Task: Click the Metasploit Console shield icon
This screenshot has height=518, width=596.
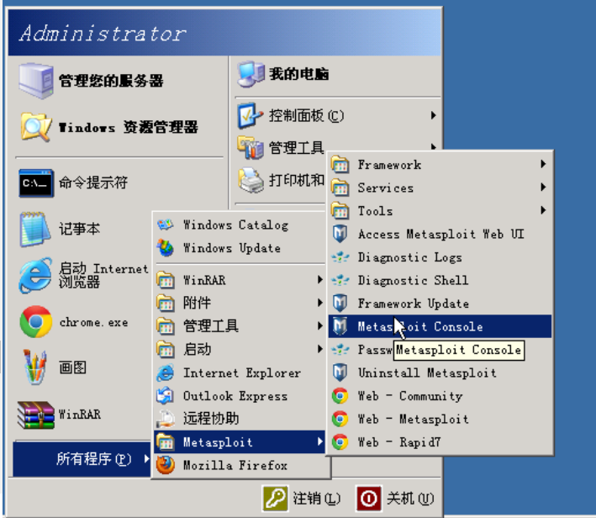Action: (x=340, y=326)
